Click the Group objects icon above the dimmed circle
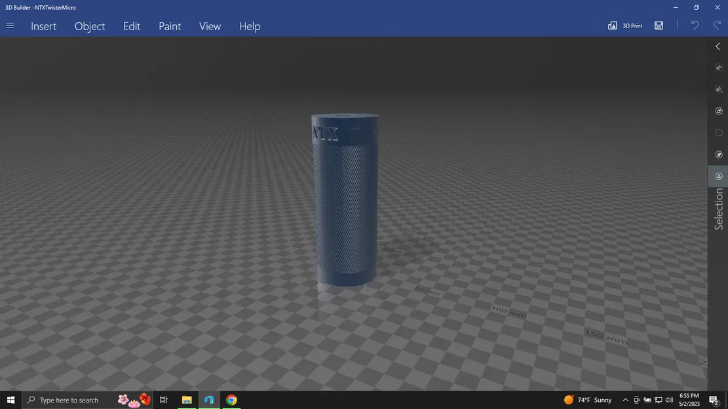728x409 pixels. (718, 111)
